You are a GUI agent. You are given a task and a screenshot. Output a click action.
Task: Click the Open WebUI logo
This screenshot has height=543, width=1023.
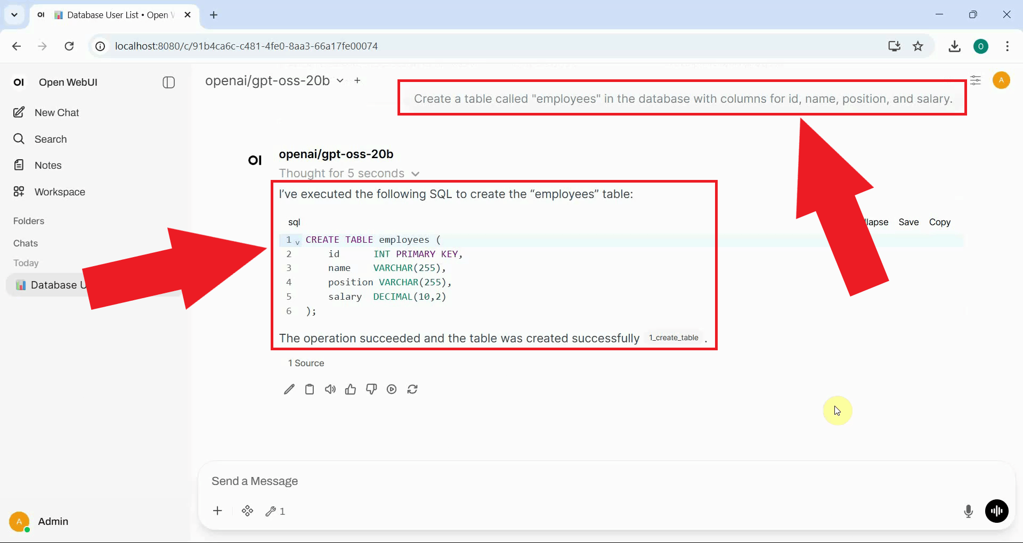click(x=19, y=83)
